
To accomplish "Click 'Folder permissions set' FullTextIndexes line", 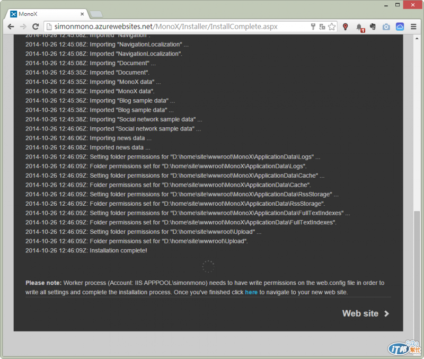I will click(x=181, y=222).
